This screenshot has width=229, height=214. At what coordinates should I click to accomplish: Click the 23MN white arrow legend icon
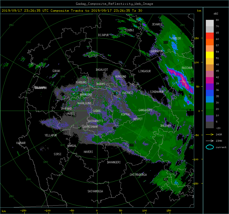210,141
